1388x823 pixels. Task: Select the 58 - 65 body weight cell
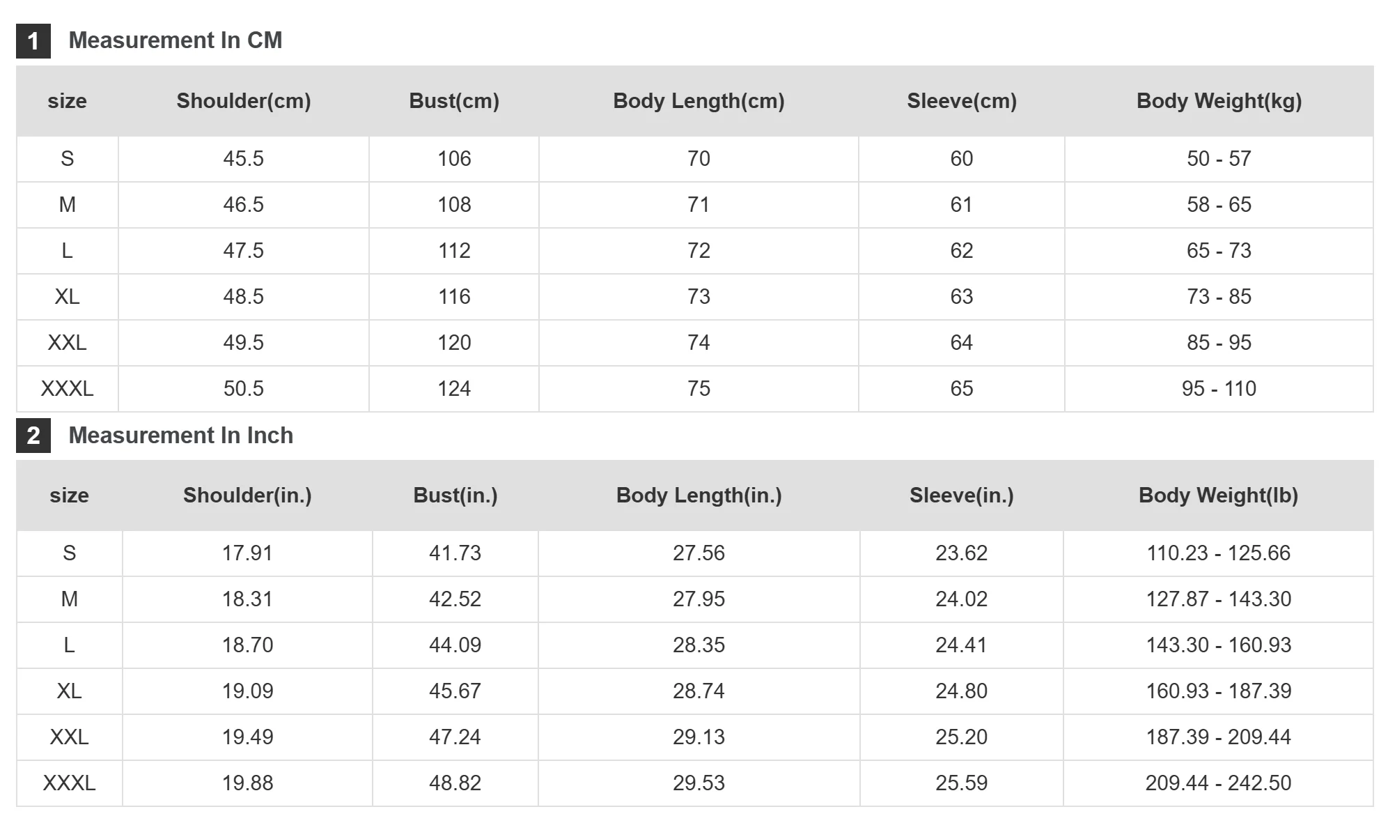click(x=1219, y=205)
